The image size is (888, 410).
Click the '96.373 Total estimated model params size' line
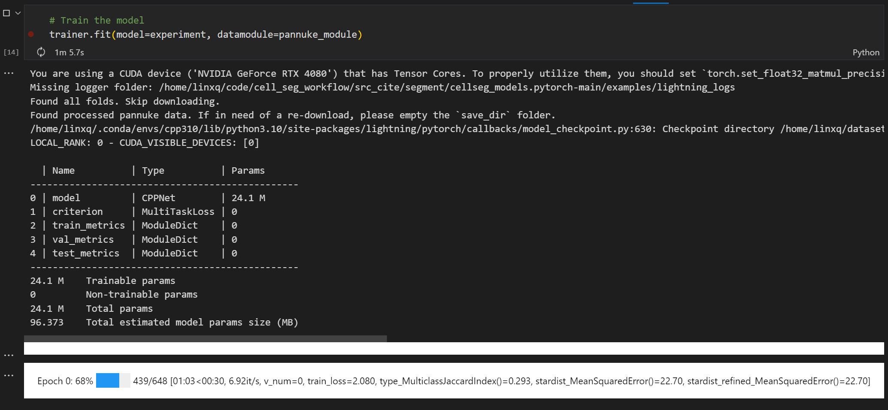pos(164,322)
